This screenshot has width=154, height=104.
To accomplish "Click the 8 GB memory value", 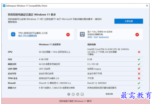I will pos(90,60).
